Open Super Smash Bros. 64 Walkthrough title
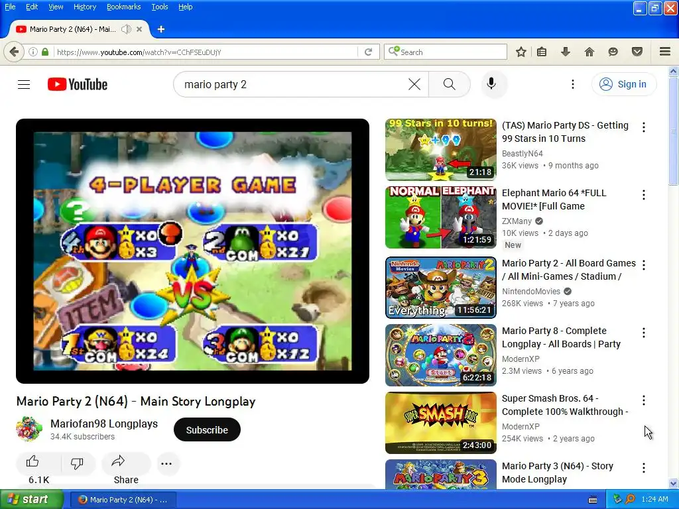679x509 pixels. [565, 405]
